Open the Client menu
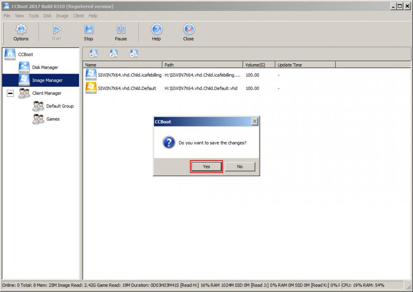Screen dimensions: 413x292 click(x=79, y=16)
